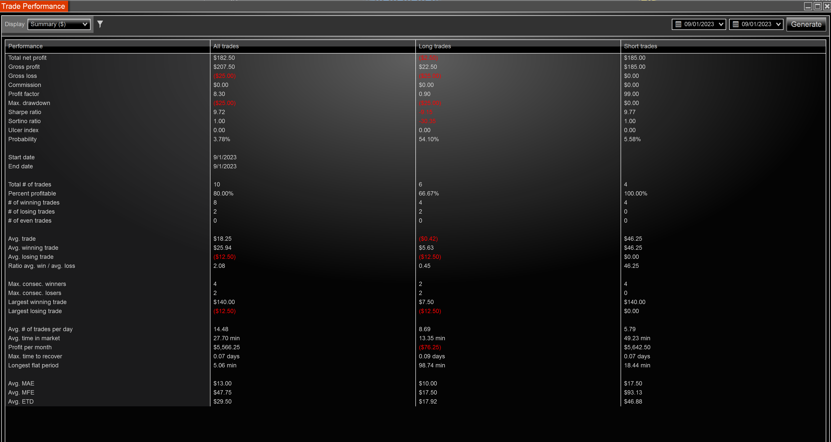Select the Ulcer index row label
Viewport: 831px width, 442px height.
coord(23,130)
